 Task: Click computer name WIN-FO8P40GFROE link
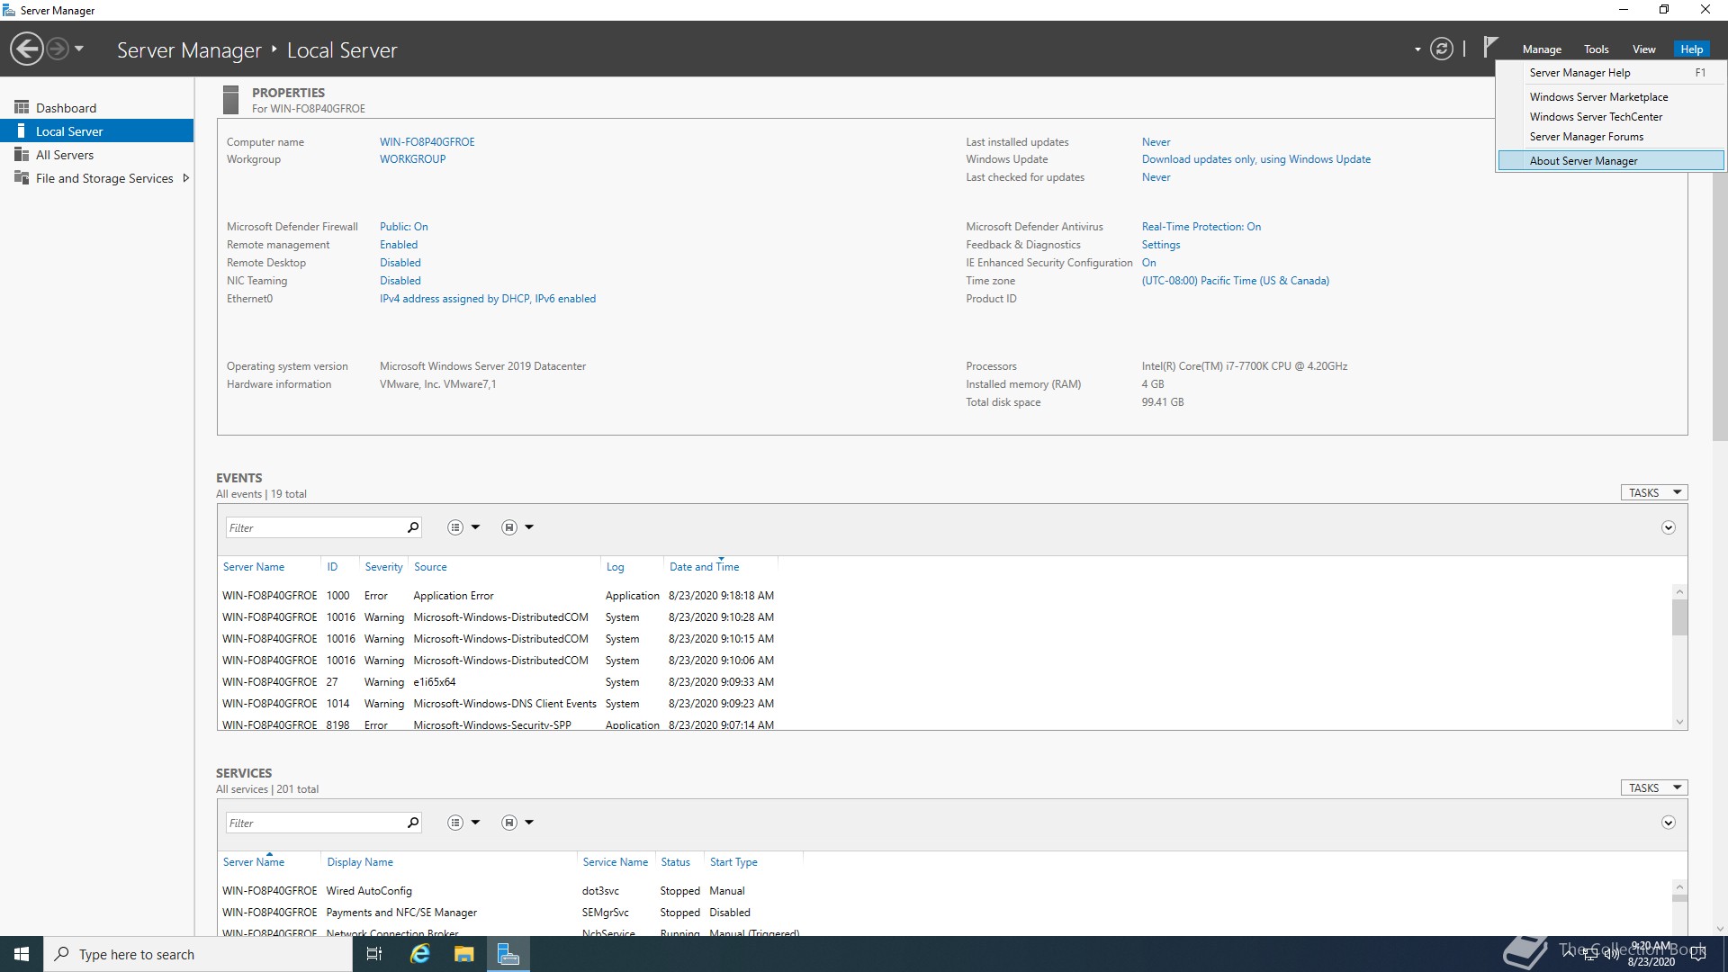(427, 142)
